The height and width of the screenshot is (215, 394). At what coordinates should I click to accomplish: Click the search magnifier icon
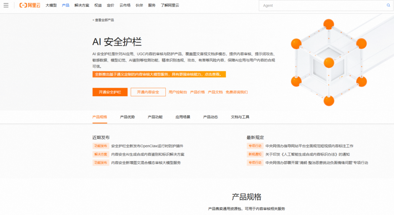[x=388, y=5]
